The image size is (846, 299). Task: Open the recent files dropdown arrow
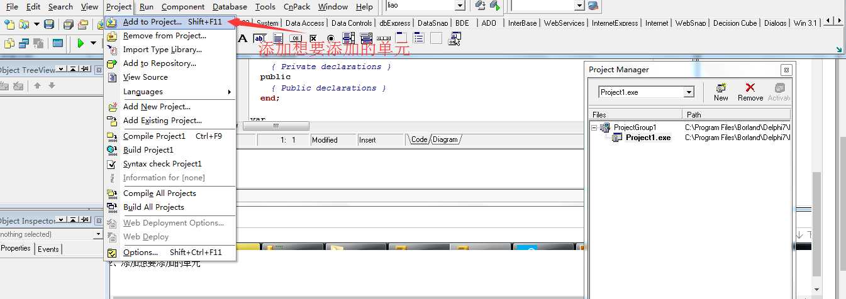pyautogui.click(x=36, y=24)
